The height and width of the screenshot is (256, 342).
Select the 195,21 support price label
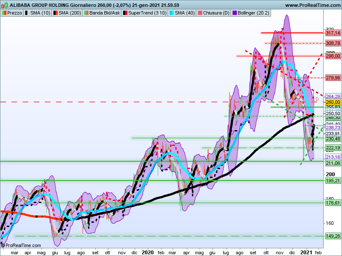point(333,180)
